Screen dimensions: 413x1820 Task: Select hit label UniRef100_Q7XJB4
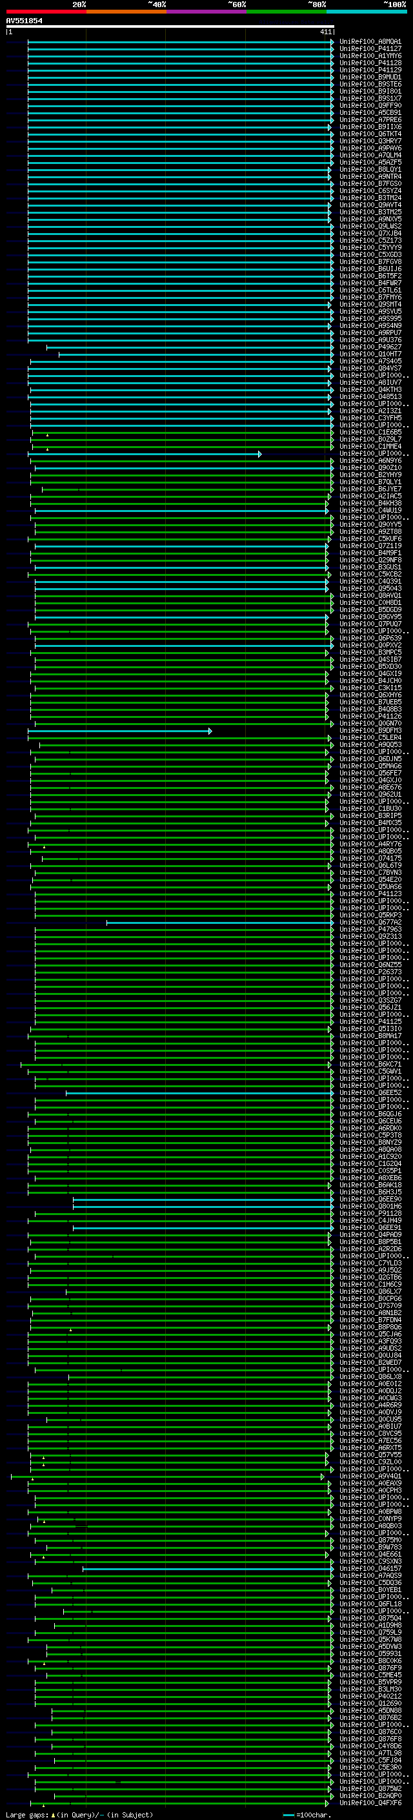(x=370, y=233)
